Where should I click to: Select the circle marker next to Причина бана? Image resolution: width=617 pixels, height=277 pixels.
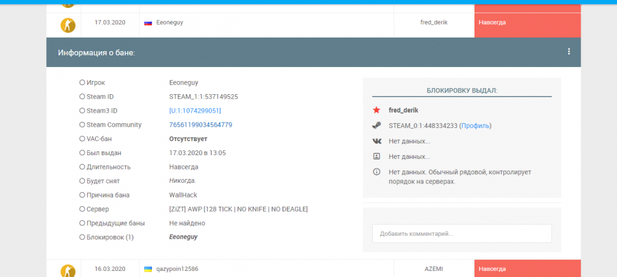pyautogui.click(x=82, y=195)
